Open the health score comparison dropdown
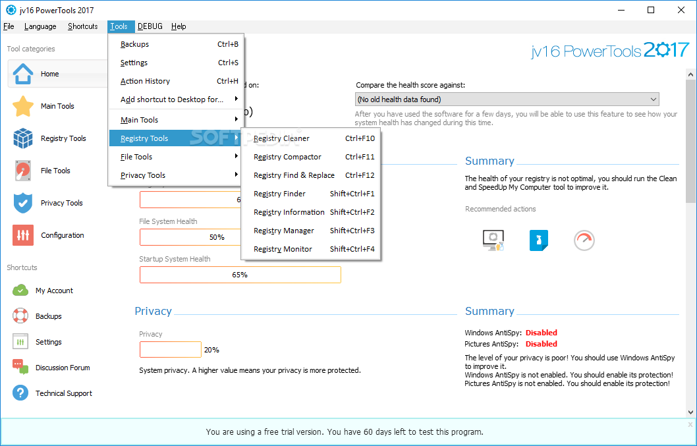The width and height of the screenshot is (697, 446). 507,99
